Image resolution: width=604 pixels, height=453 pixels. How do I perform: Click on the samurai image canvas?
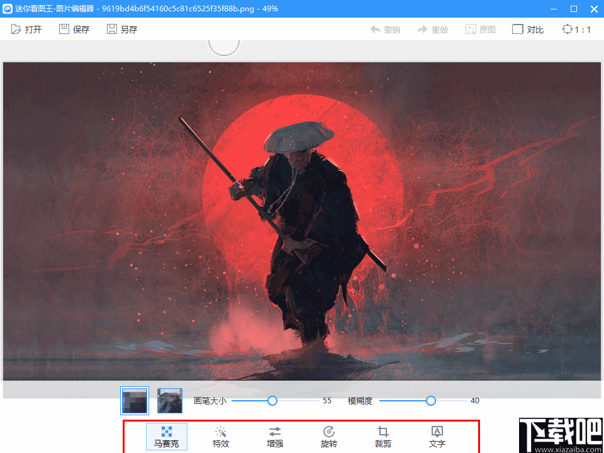(302, 221)
